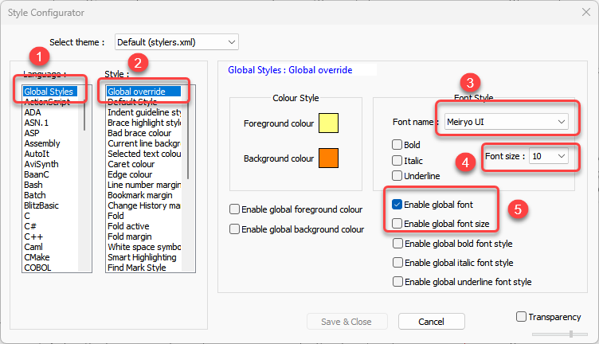The image size is (599, 344).
Task: Close the Style Configurator dialog window
Action: click(x=584, y=13)
